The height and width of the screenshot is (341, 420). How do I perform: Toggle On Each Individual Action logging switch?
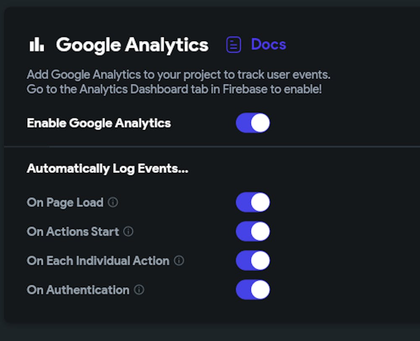252,261
